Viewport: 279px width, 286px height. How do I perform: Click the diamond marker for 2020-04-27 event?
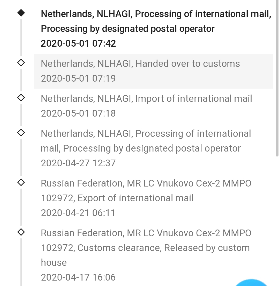[x=21, y=133]
